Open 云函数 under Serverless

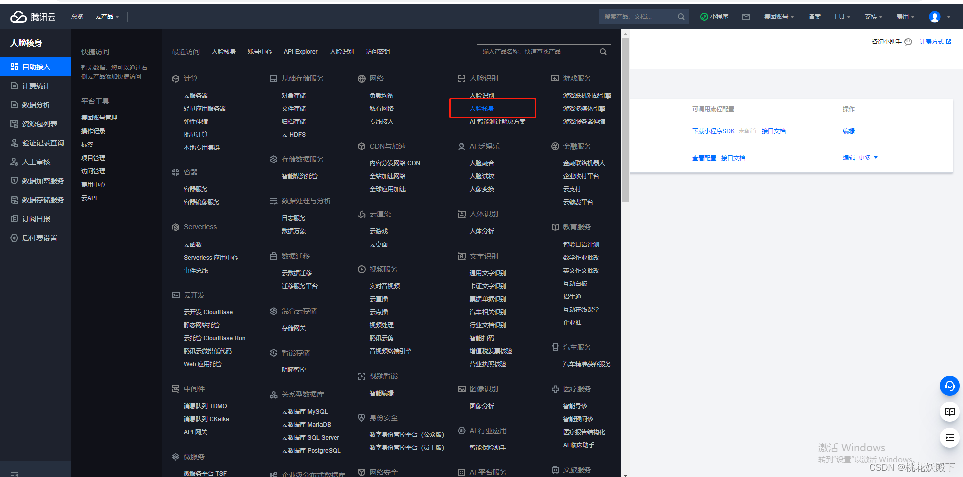pyautogui.click(x=193, y=245)
